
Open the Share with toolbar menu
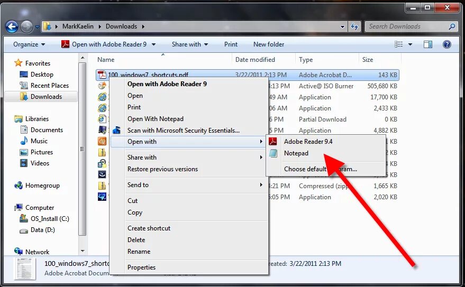pos(190,44)
